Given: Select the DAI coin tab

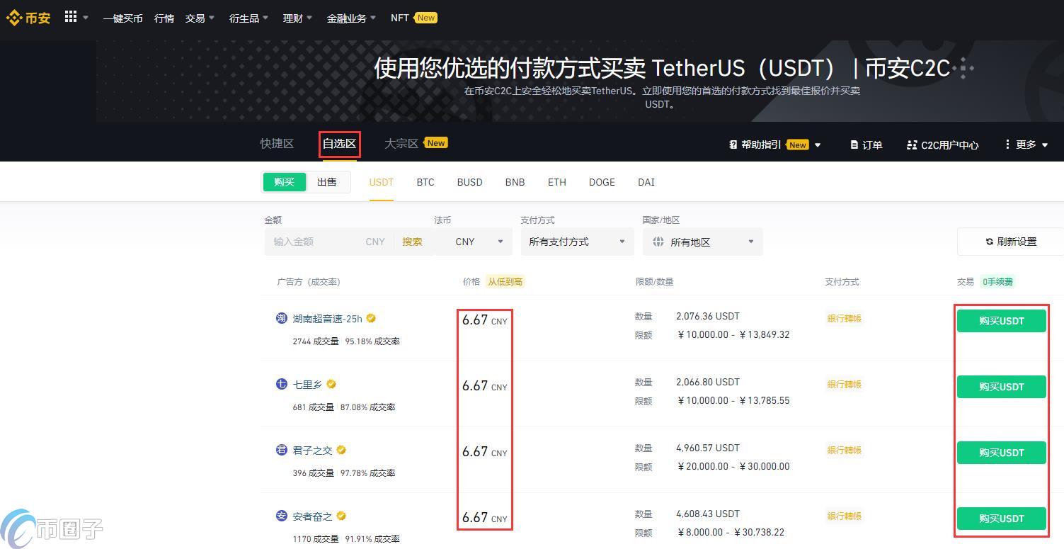Looking at the screenshot, I should tap(646, 182).
